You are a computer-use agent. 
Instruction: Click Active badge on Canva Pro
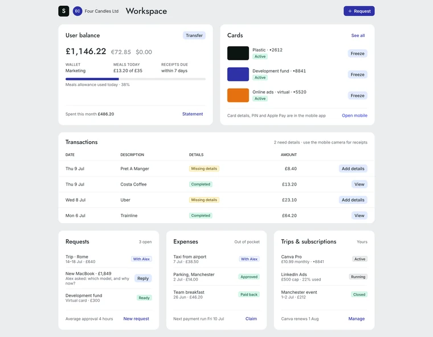coord(360,259)
